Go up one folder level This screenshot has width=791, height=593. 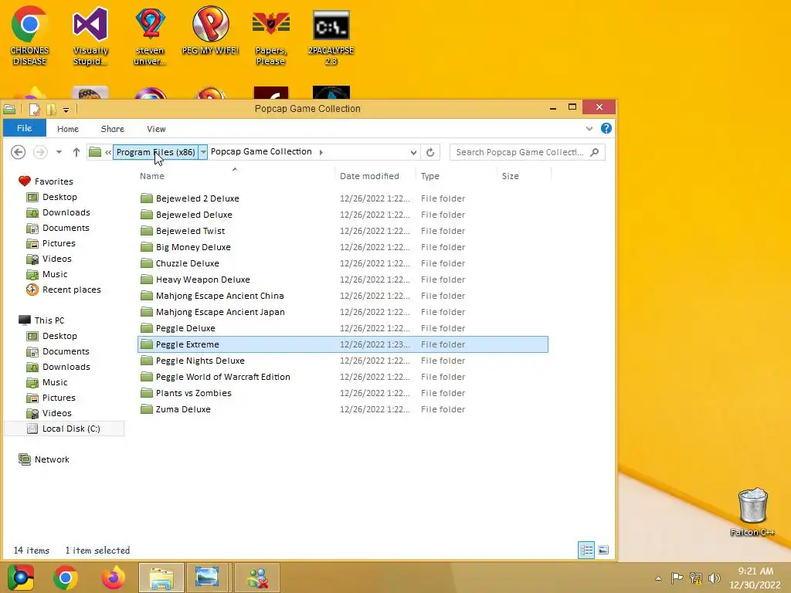coord(76,152)
